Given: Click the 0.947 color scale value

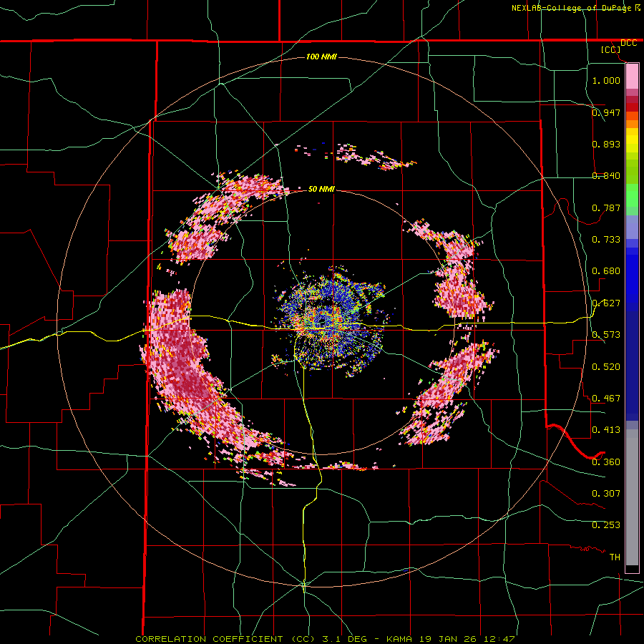Looking at the screenshot, I should pos(606,112).
